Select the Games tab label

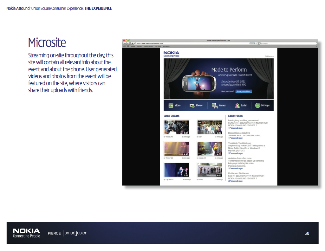[222, 106]
